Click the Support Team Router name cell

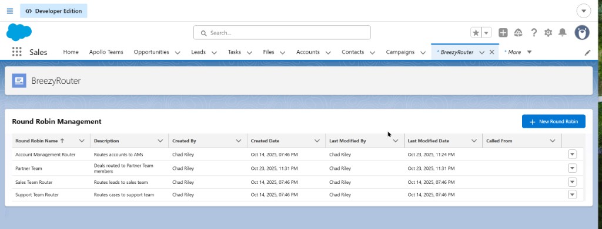37,194
